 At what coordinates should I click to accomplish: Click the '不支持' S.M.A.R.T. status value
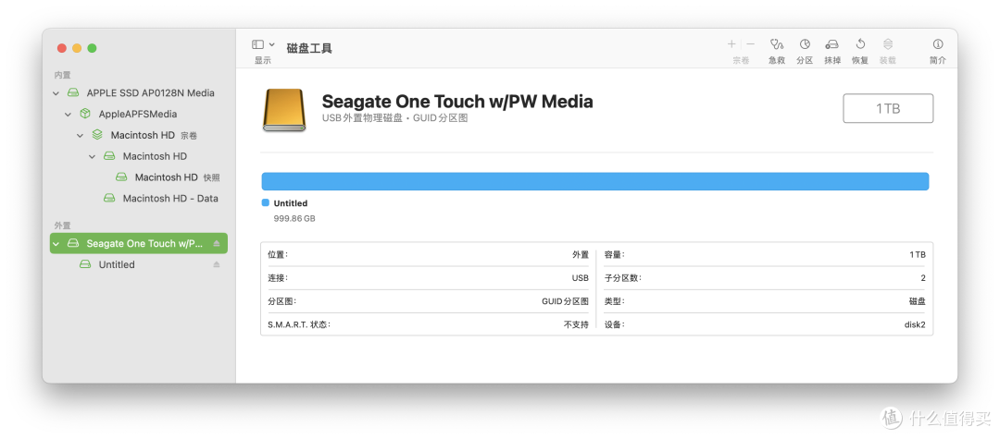tap(576, 324)
